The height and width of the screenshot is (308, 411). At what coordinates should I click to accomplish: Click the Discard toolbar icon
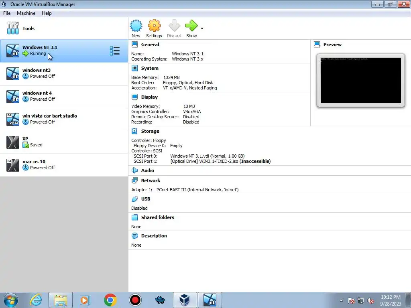pos(174,26)
